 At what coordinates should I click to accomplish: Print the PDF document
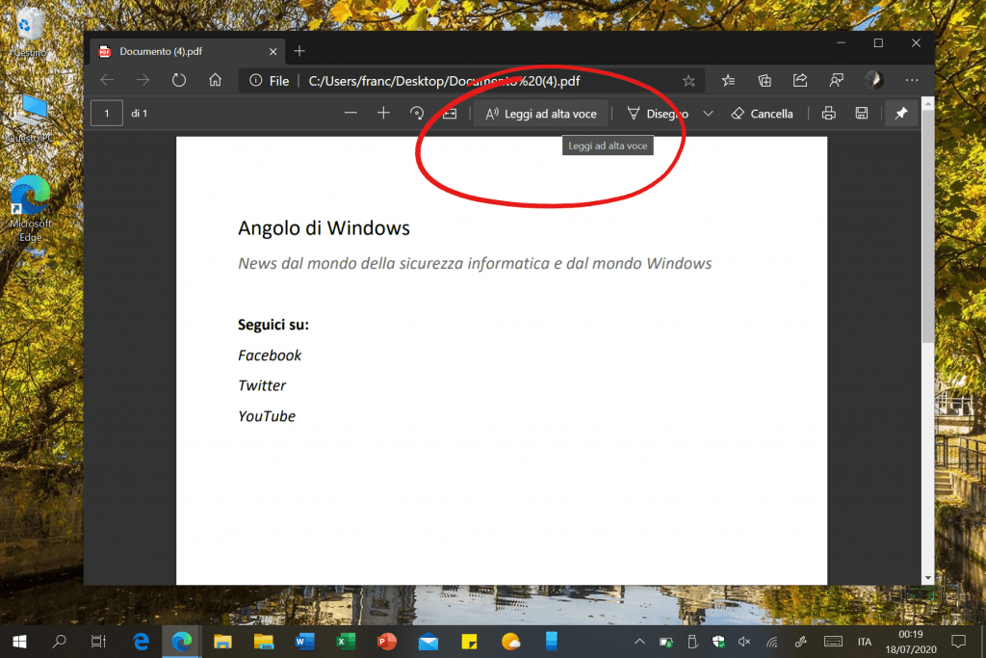(x=828, y=114)
